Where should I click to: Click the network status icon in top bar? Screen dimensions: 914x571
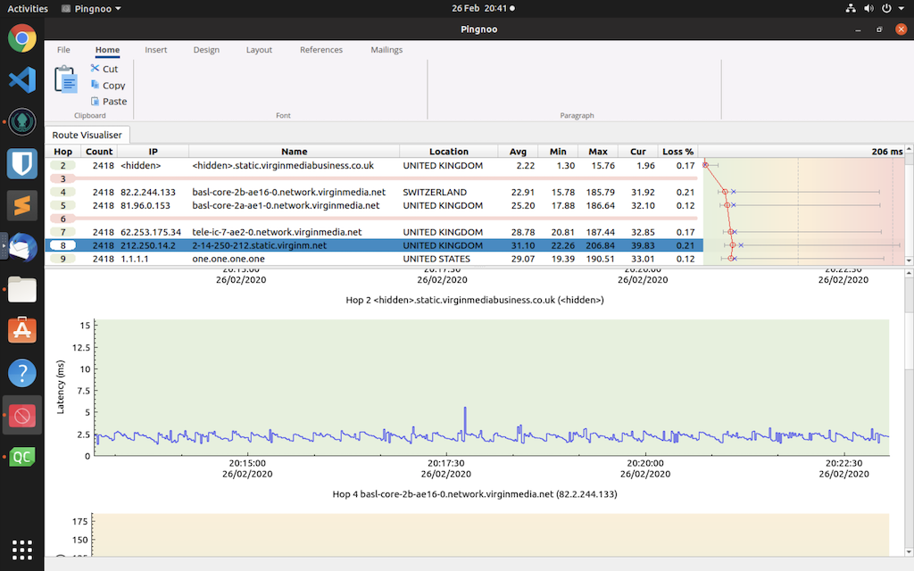(x=851, y=8)
